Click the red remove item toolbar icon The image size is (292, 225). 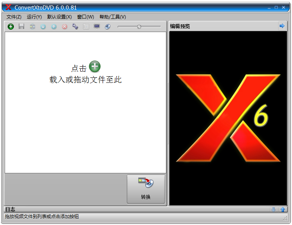click(65, 27)
